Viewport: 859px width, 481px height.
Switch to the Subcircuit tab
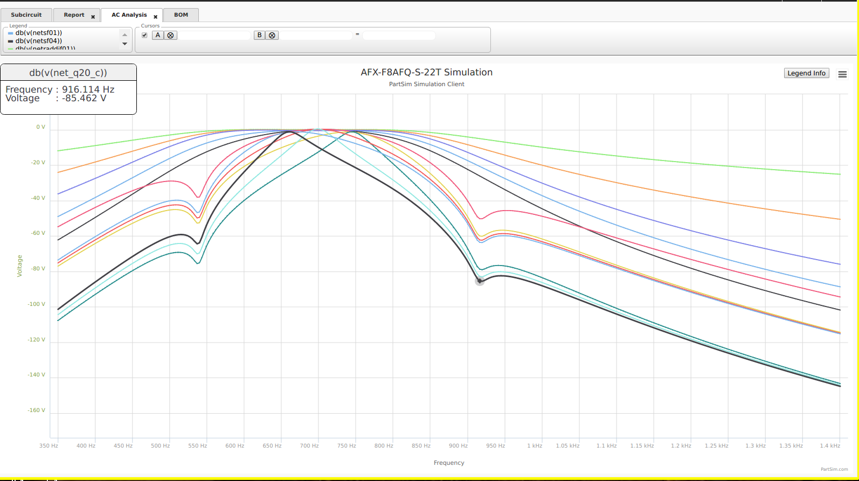coord(26,15)
